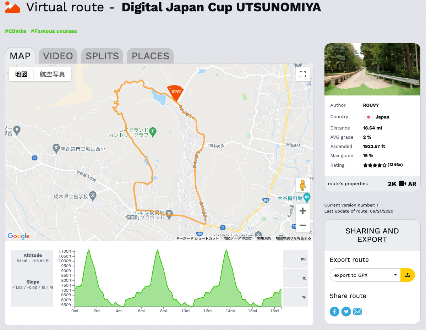Open the export to GPX dropdown

[x=365, y=275]
